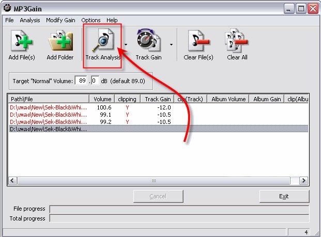The image size is (321, 237).
Task: Click scroll right arrow of file list
Action: 303,181
